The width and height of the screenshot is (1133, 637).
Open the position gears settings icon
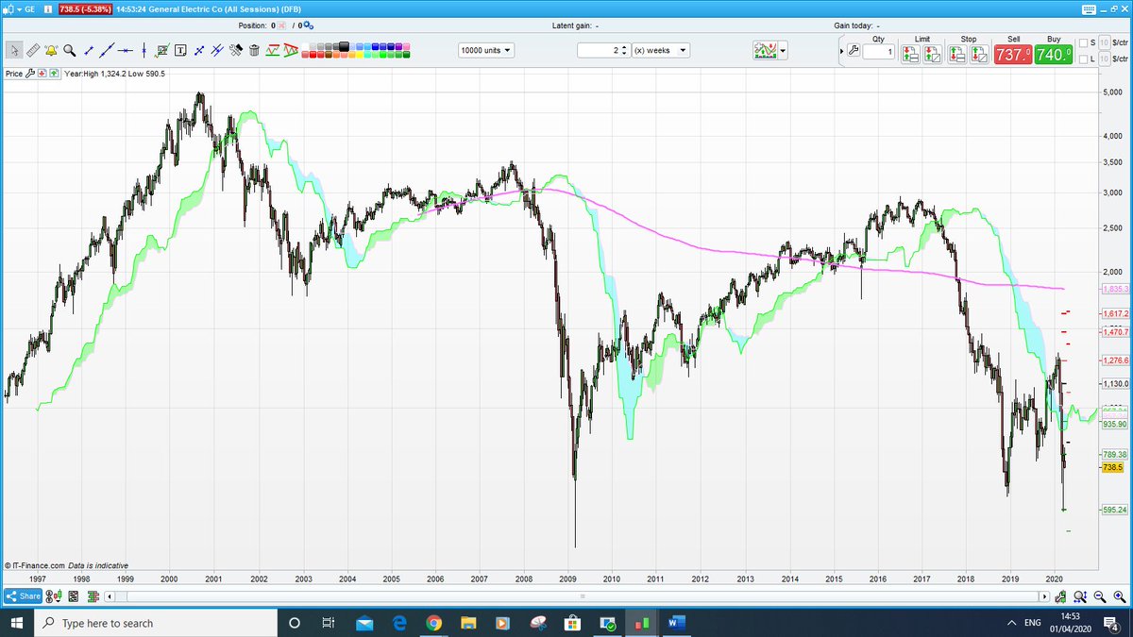pyautogui.click(x=308, y=25)
